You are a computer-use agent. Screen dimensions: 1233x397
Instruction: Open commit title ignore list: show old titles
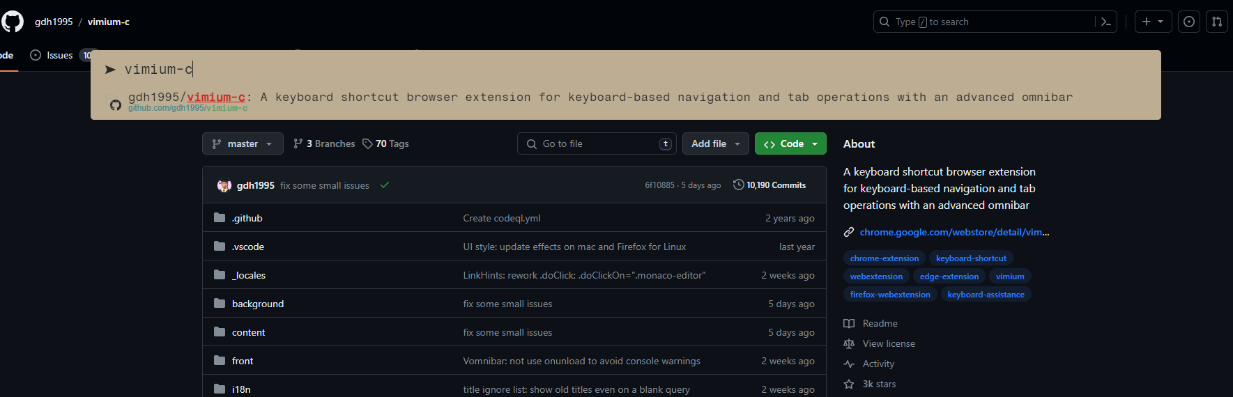[x=576, y=389]
